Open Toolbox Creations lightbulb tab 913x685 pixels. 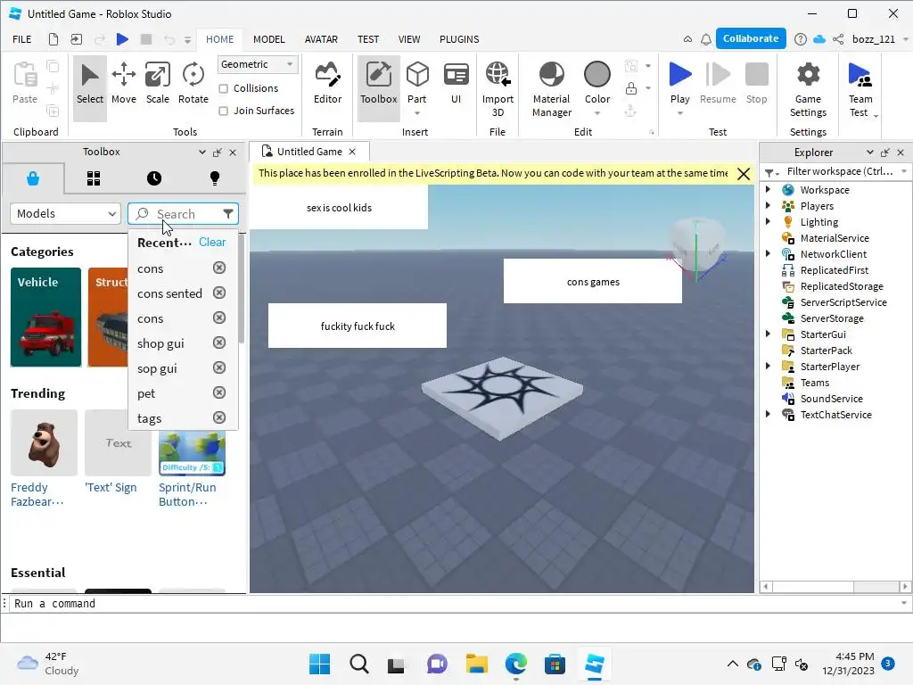click(x=215, y=178)
